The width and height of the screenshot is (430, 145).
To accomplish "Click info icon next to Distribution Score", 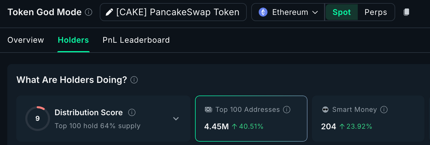I will point(132,113).
